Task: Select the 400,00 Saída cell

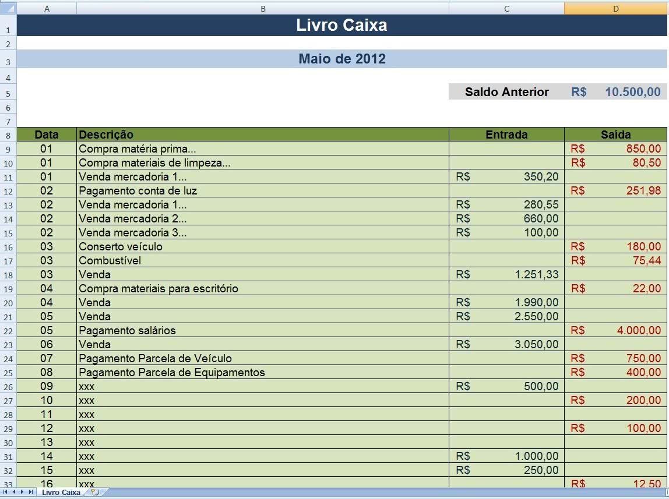Action: click(615, 373)
